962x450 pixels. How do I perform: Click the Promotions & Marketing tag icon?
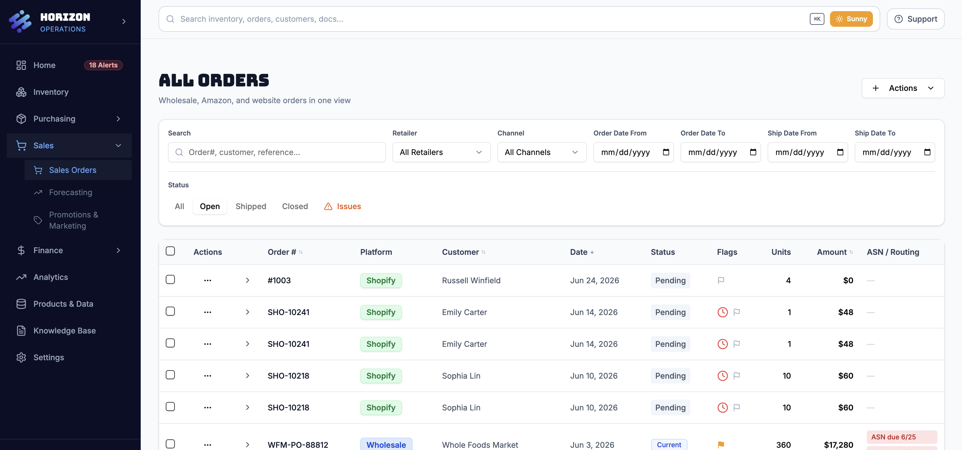point(38,220)
